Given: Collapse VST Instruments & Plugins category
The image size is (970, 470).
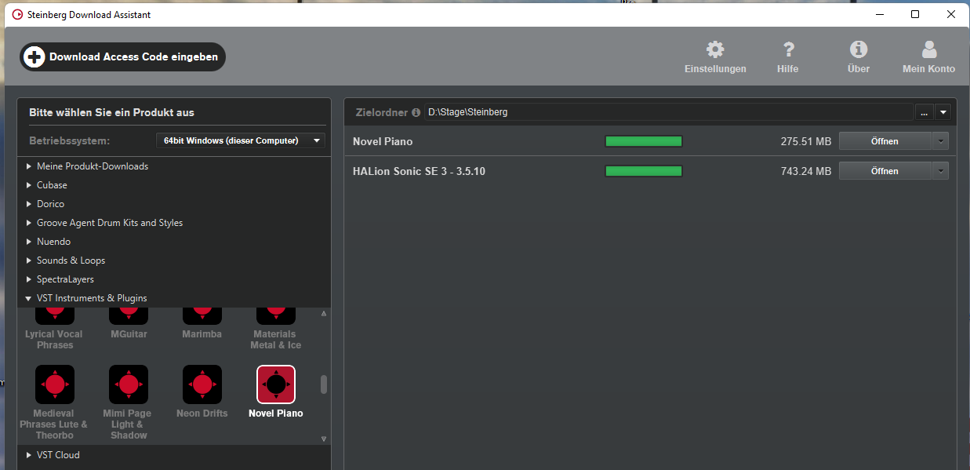Looking at the screenshot, I should click(30, 298).
